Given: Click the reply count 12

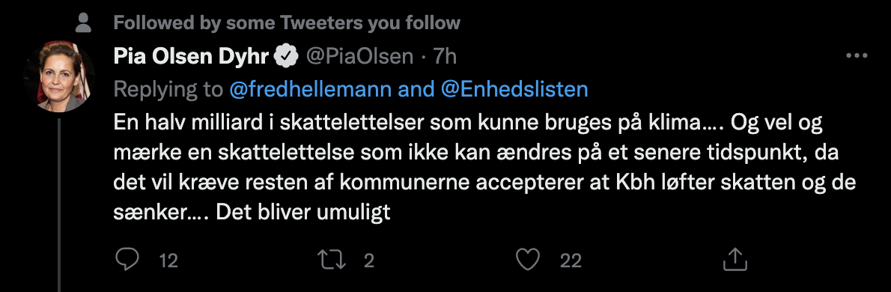Looking at the screenshot, I should tap(168, 261).
